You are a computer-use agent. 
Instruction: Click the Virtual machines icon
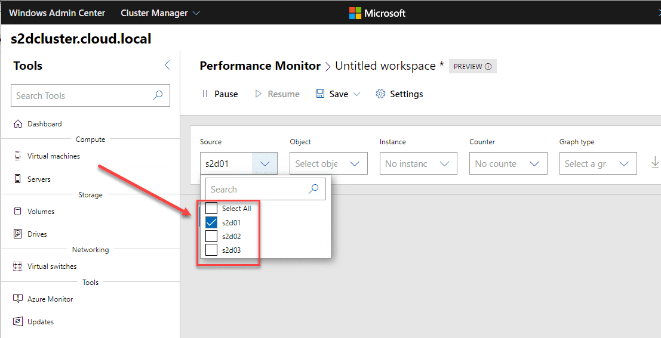click(17, 156)
